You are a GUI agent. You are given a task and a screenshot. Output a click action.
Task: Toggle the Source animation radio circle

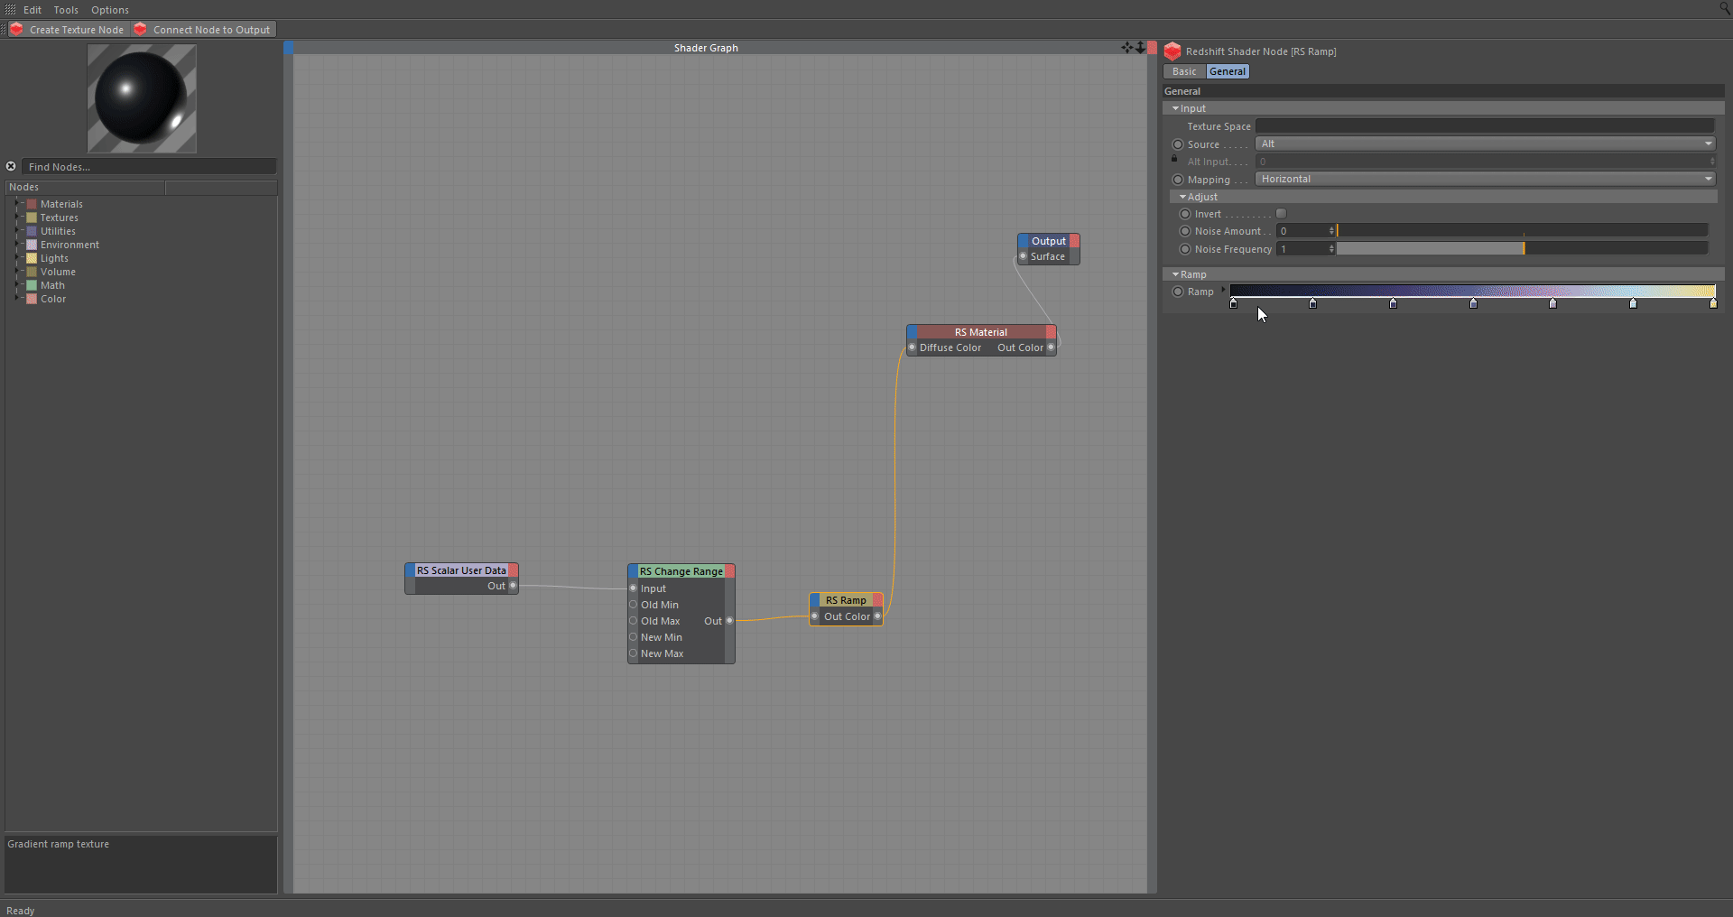coord(1177,144)
